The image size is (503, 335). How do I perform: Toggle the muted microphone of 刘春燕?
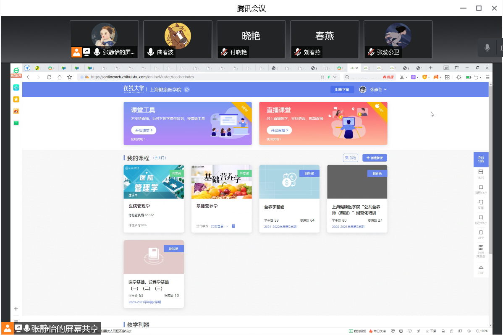pyautogui.click(x=298, y=52)
